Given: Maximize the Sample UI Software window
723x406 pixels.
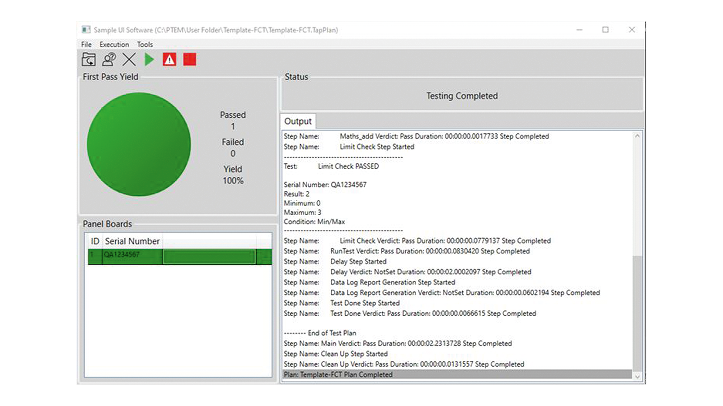Looking at the screenshot, I should 605,30.
